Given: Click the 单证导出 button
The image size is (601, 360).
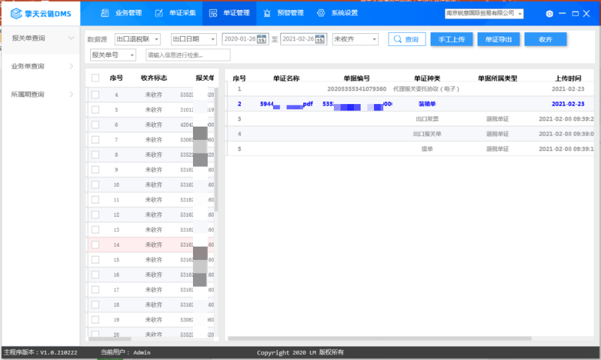Looking at the screenshot, I should (498, 39).
